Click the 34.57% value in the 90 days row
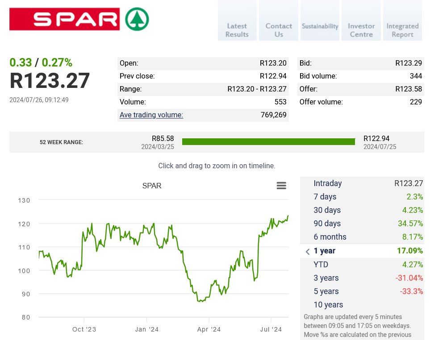 click(x=410, y=224)
